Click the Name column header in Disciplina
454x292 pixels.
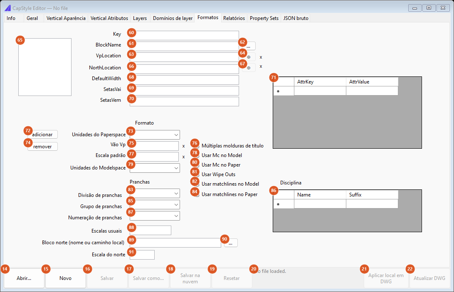[x=320, y=195]
